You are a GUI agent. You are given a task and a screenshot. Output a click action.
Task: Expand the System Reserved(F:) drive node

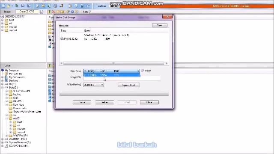coord(3,142)
